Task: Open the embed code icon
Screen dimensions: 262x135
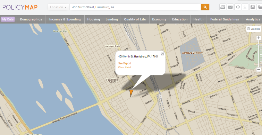Action: point(238,7)
